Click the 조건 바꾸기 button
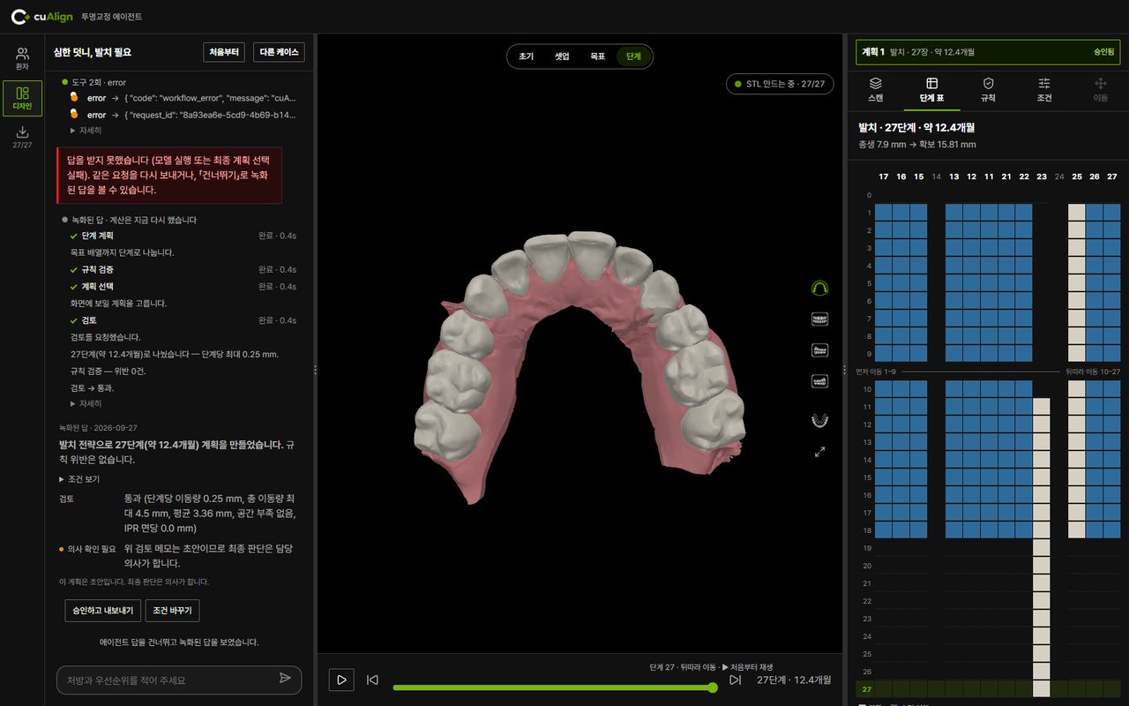The height and width of the screenshot is (706, 1129). point(173,611)
